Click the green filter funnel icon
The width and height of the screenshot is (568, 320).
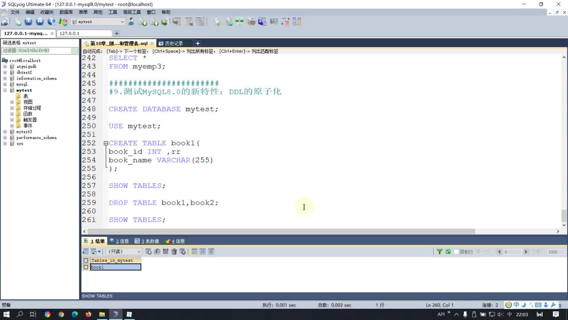[439, 252]
